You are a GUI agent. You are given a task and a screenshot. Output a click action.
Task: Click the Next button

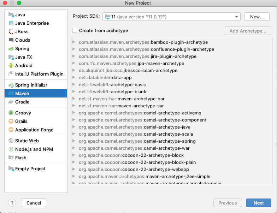pyautogui.click(x=259, y=203)
